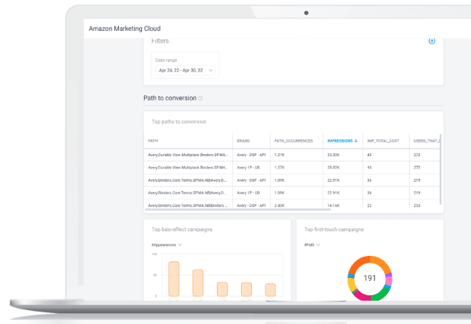Click the green segment of the donut chart
The image size is (471, 324).
click(x=381, y=294)
